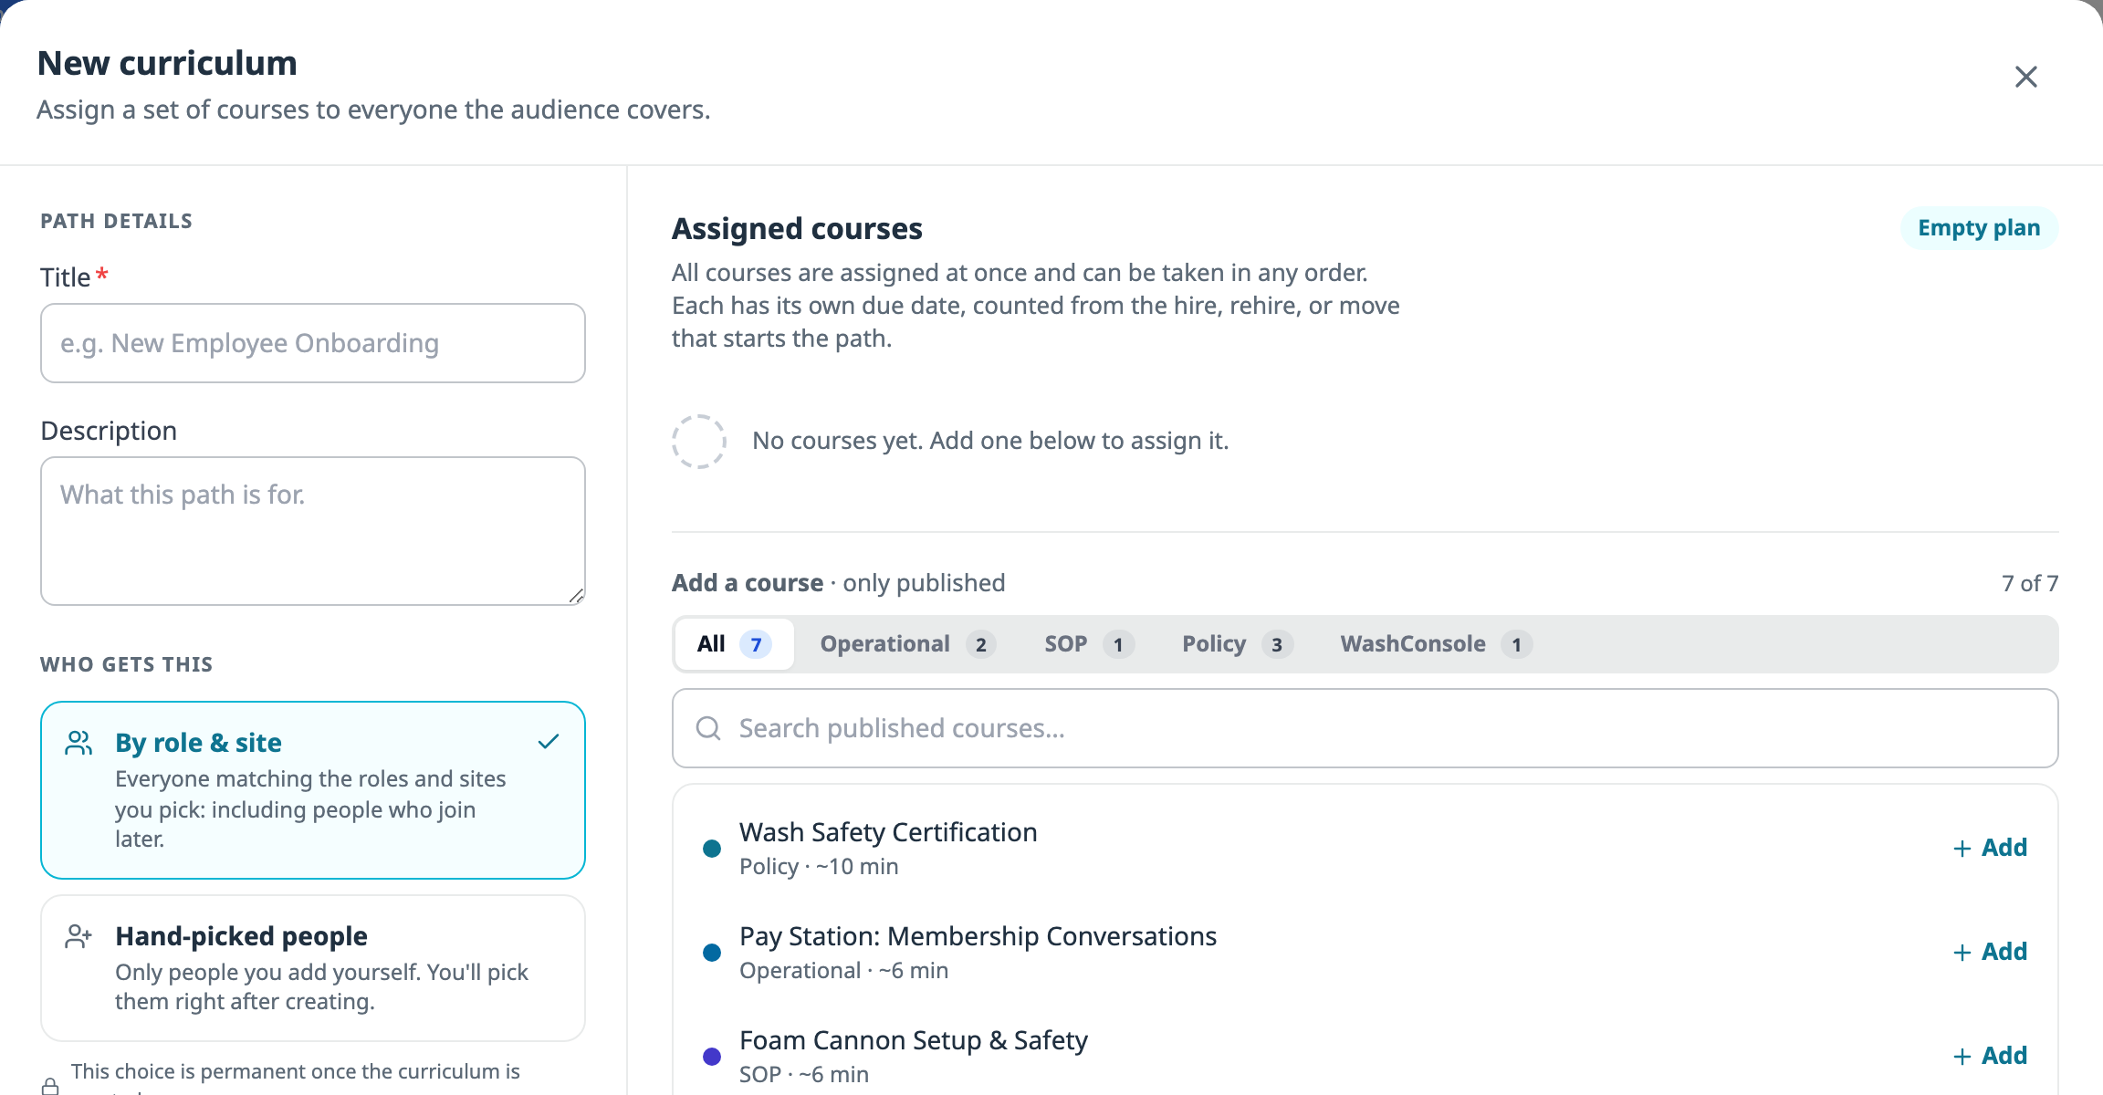The height and width of the screenshot is (1095, 2103).
Task: Click the 'Assigned courses' heading
Action: pyautogui.click(x=797, y=228)
